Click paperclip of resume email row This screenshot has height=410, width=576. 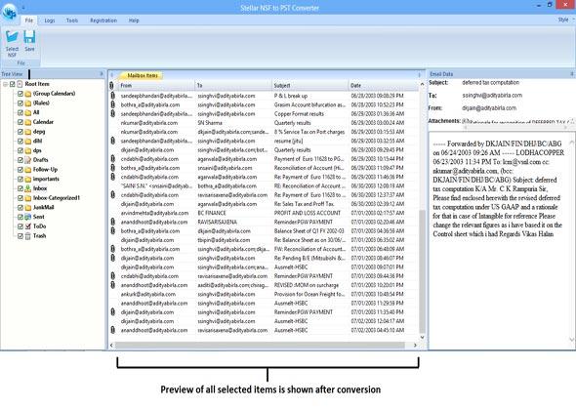(x=113, y=141)
